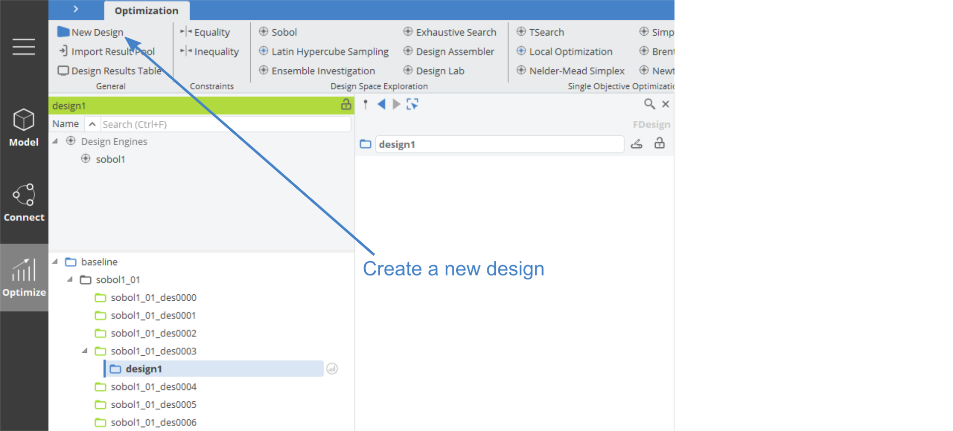The width and height of the screenshot is (953, 431).
Task: Collapse the sobol1_01 folder
Action: 70,279
